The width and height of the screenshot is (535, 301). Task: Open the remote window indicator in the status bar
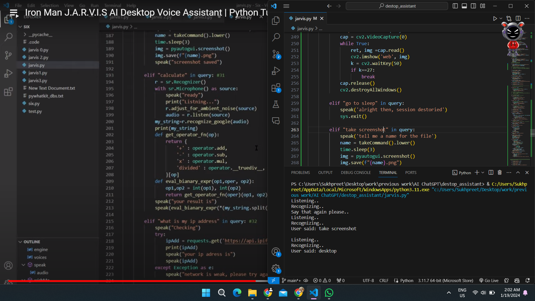point(273,280)
